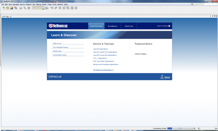Click the What's New sidebar link
The height and width of the screenshot is (131, 218).
pyautogui.click(x=57, y=51)
